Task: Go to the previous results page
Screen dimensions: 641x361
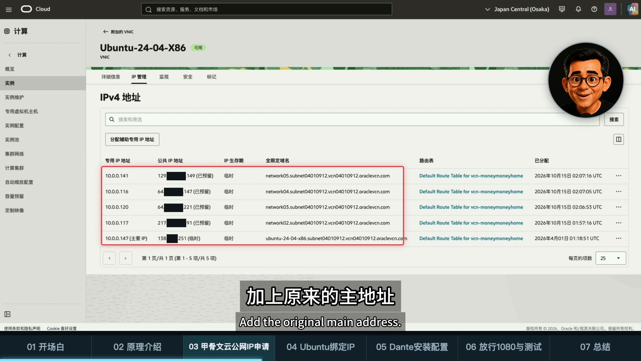Action: tap(109, 258)
